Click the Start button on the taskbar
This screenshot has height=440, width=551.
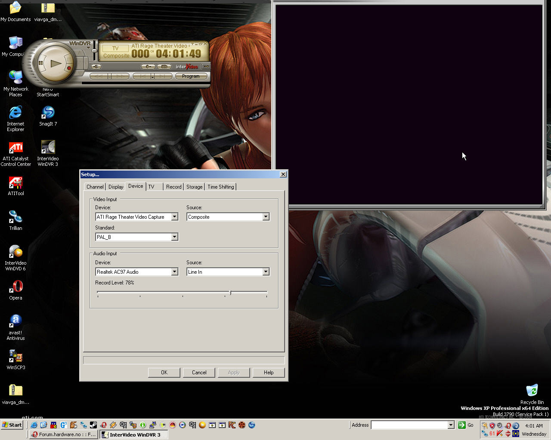coord(12,425)
